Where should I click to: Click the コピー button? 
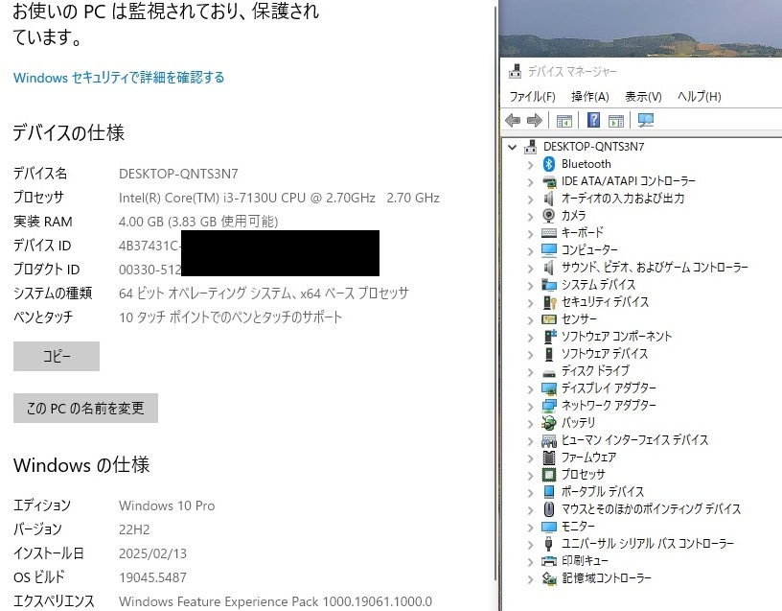57,357
